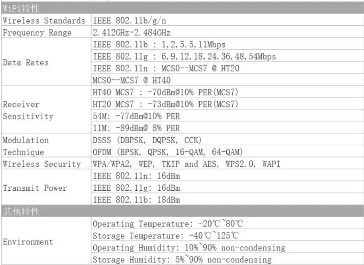
Task: Click the IEEE 802.11b: 18dBm row
Action: pyautogui.click(x=137, y=200)
